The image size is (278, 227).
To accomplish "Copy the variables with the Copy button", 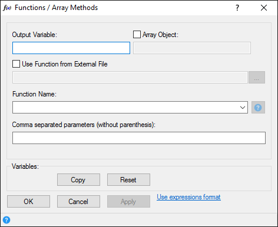I will (78, 179).
